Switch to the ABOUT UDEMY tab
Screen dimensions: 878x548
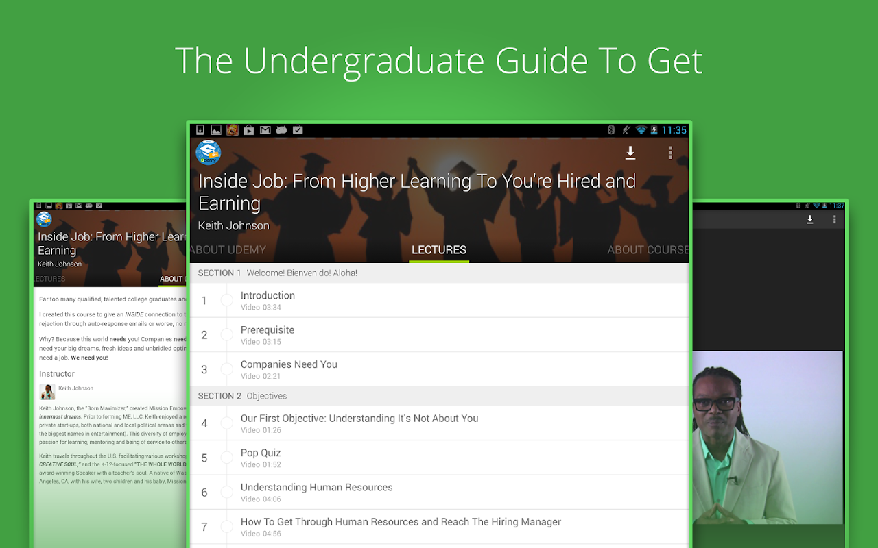(228, 250)
